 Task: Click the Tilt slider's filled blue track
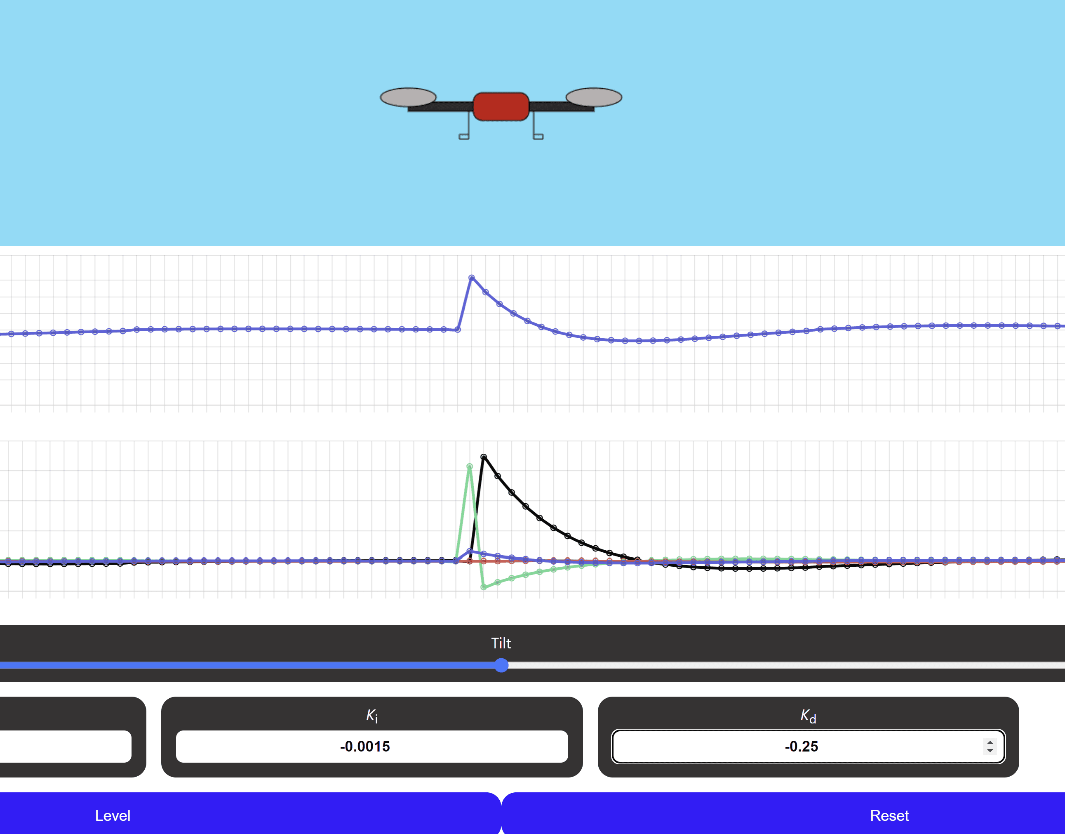(x=244, y=665)
